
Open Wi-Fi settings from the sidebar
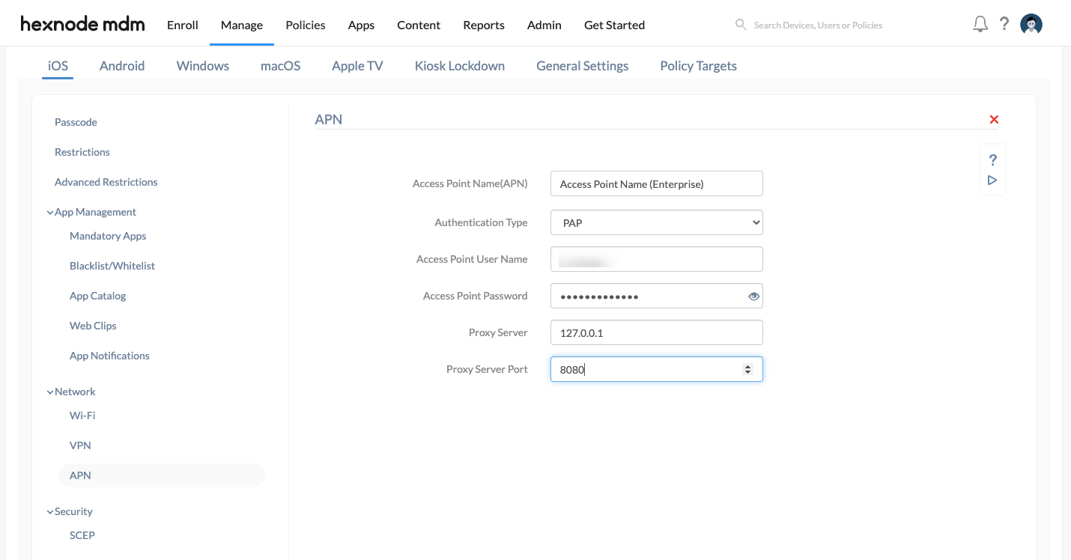click(x=82, y=416)
